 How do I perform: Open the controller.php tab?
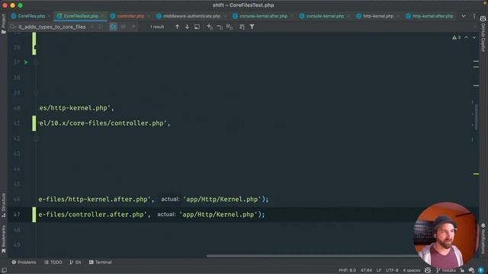coord(127,16)
